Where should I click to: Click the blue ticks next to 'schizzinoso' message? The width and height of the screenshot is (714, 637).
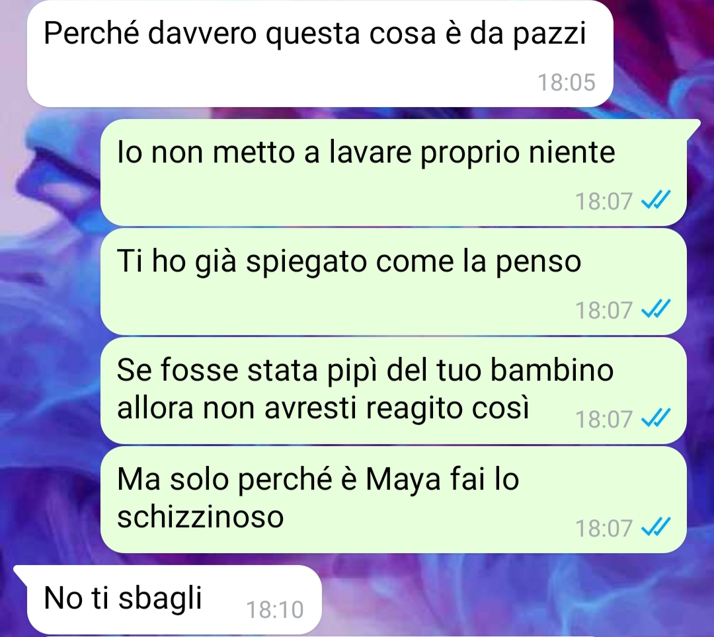[x=656, y=527]
